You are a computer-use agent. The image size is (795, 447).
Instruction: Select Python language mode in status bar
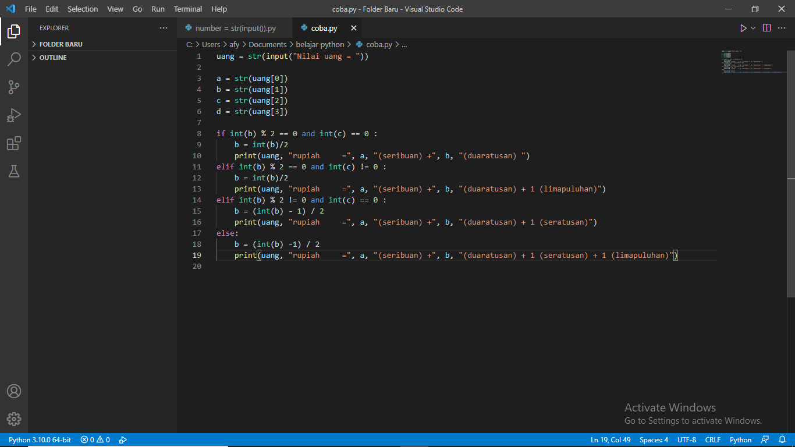[741, 440]
